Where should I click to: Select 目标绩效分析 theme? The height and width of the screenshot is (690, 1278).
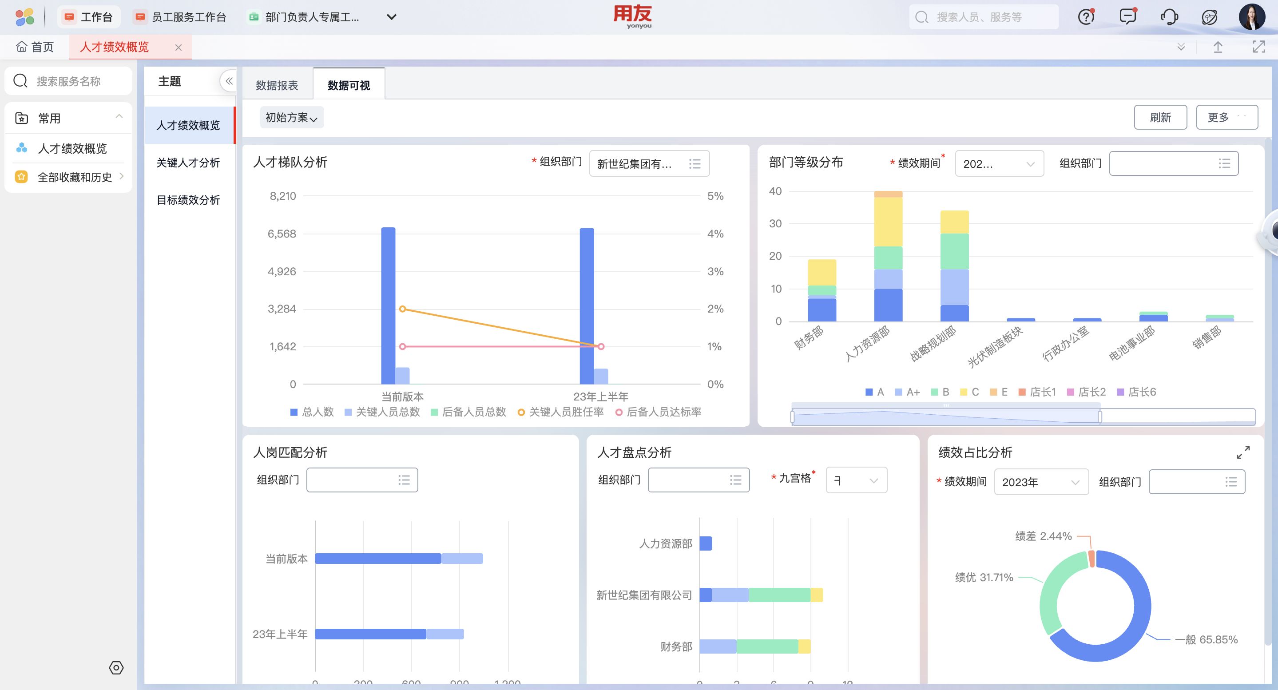[188, 200]
